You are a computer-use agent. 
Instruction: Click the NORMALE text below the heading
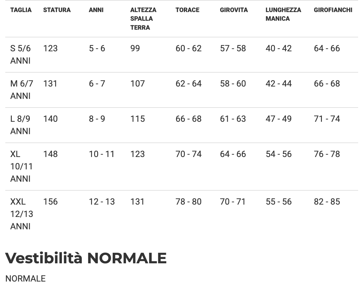[x=25, y=278]
